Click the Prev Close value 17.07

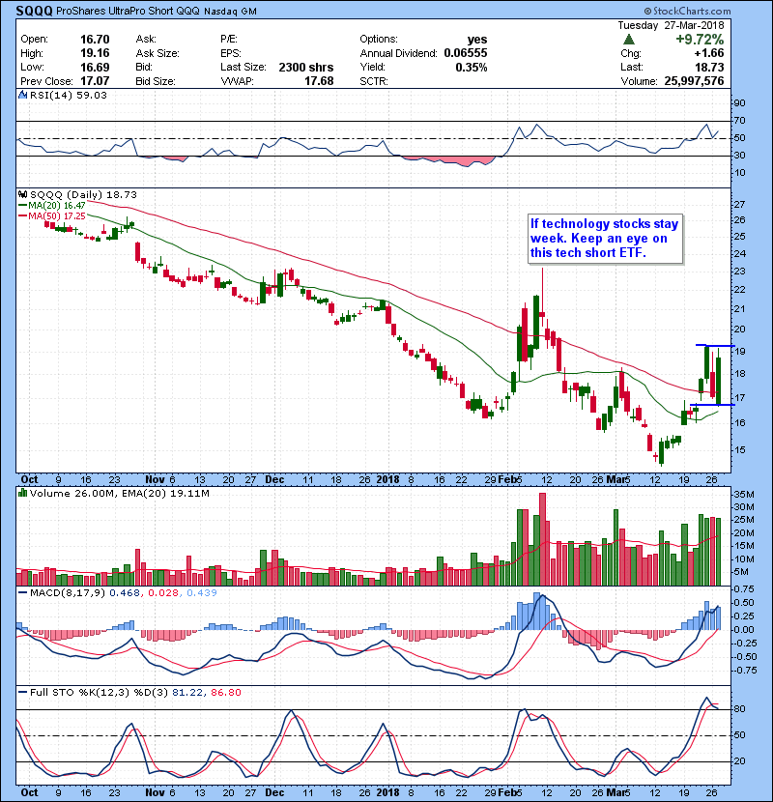pyautogui.click(x=95, y=81)
